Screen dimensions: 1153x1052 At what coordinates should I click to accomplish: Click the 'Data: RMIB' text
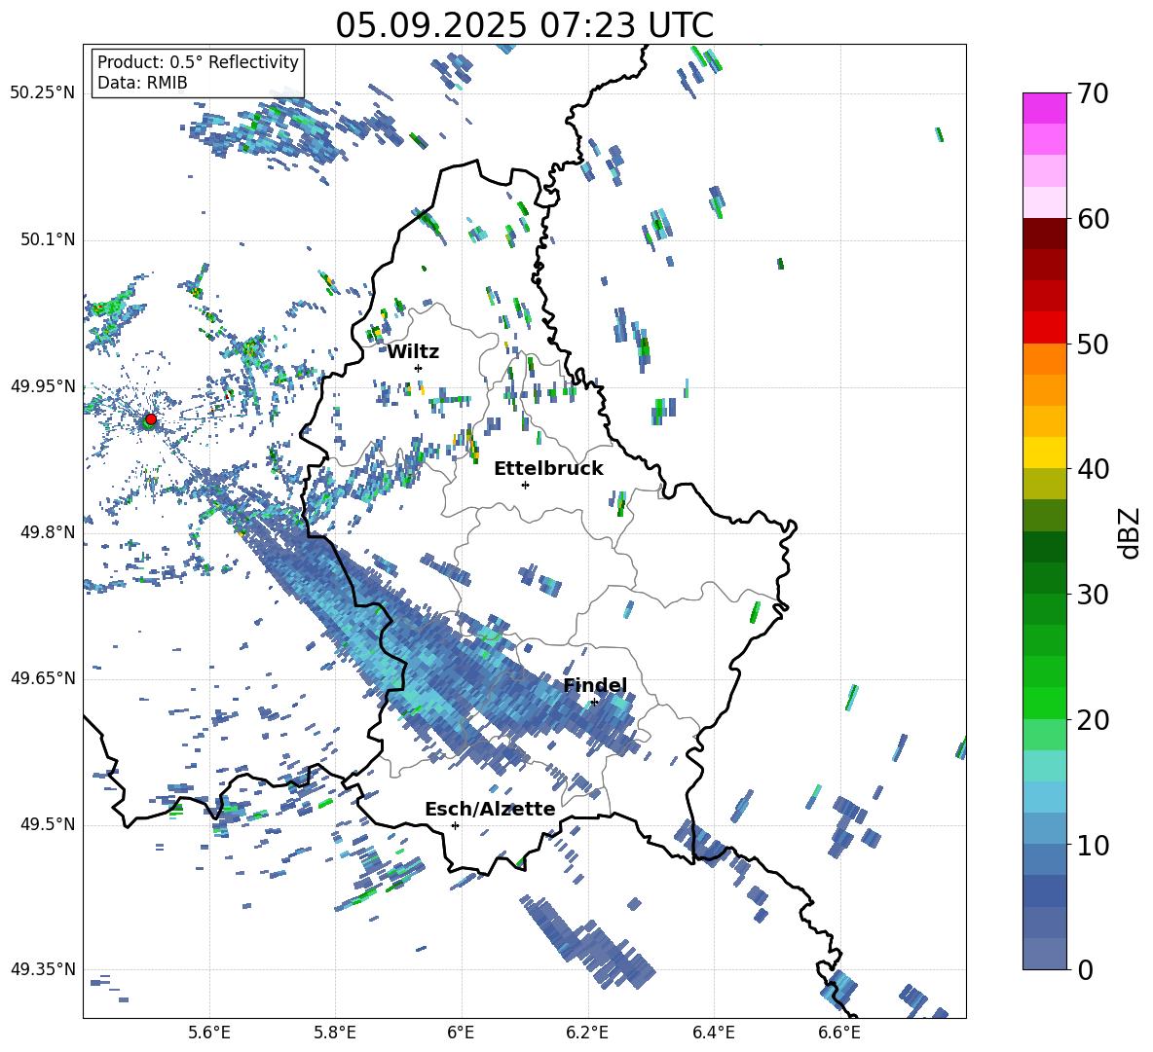tap(142, 83)
